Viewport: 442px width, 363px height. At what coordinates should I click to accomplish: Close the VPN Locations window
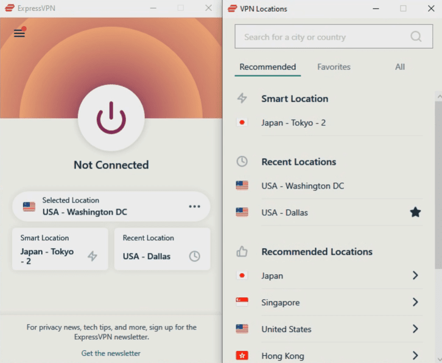click(x=431, y=9)
